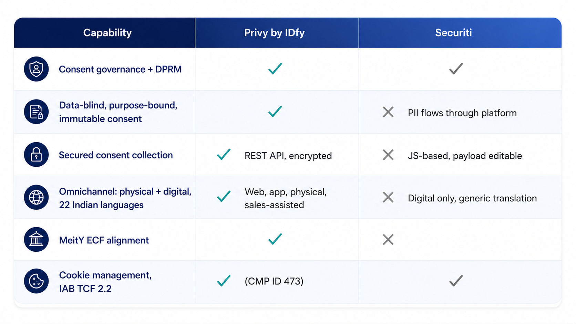Click Privy's teal checkmark in Data-blind consent row

[x=275, y=112]
